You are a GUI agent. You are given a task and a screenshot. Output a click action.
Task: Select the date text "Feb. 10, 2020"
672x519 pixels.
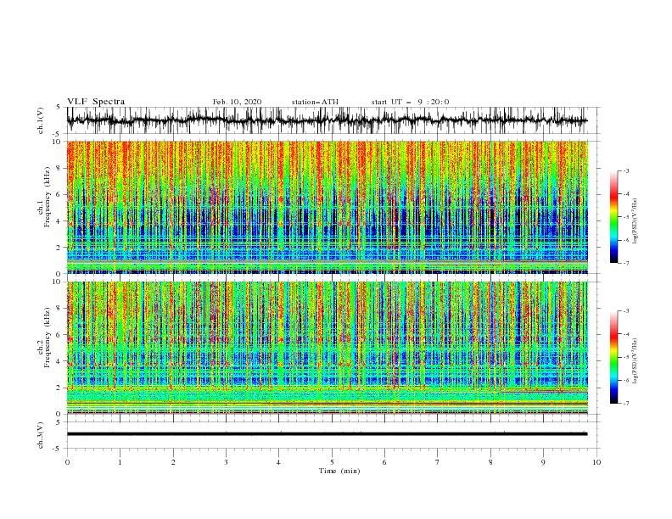click(x=237, y=102)
